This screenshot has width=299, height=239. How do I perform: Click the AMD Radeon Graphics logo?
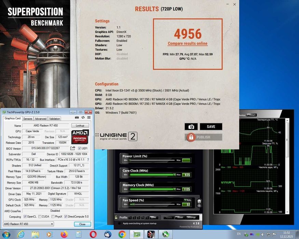(x=80, y=137)
